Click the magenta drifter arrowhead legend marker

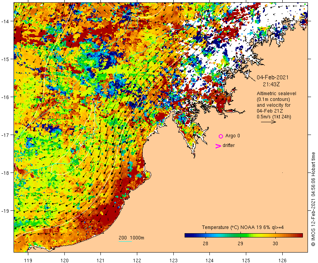(x=218, y=146)
